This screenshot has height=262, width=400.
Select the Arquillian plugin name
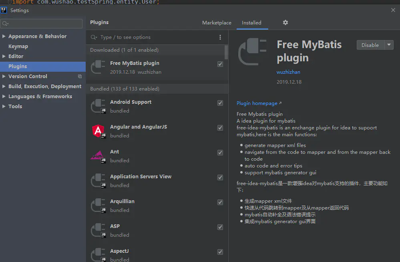tap(122, 201)
